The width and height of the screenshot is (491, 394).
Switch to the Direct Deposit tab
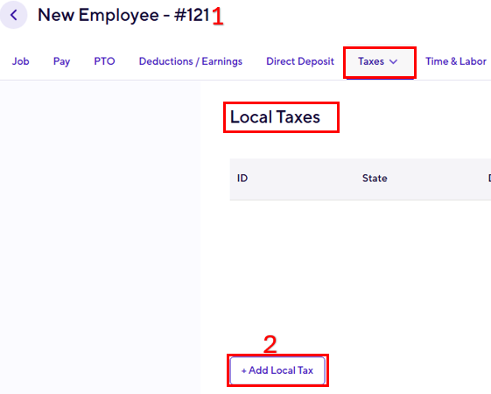(x=300, y=61)
